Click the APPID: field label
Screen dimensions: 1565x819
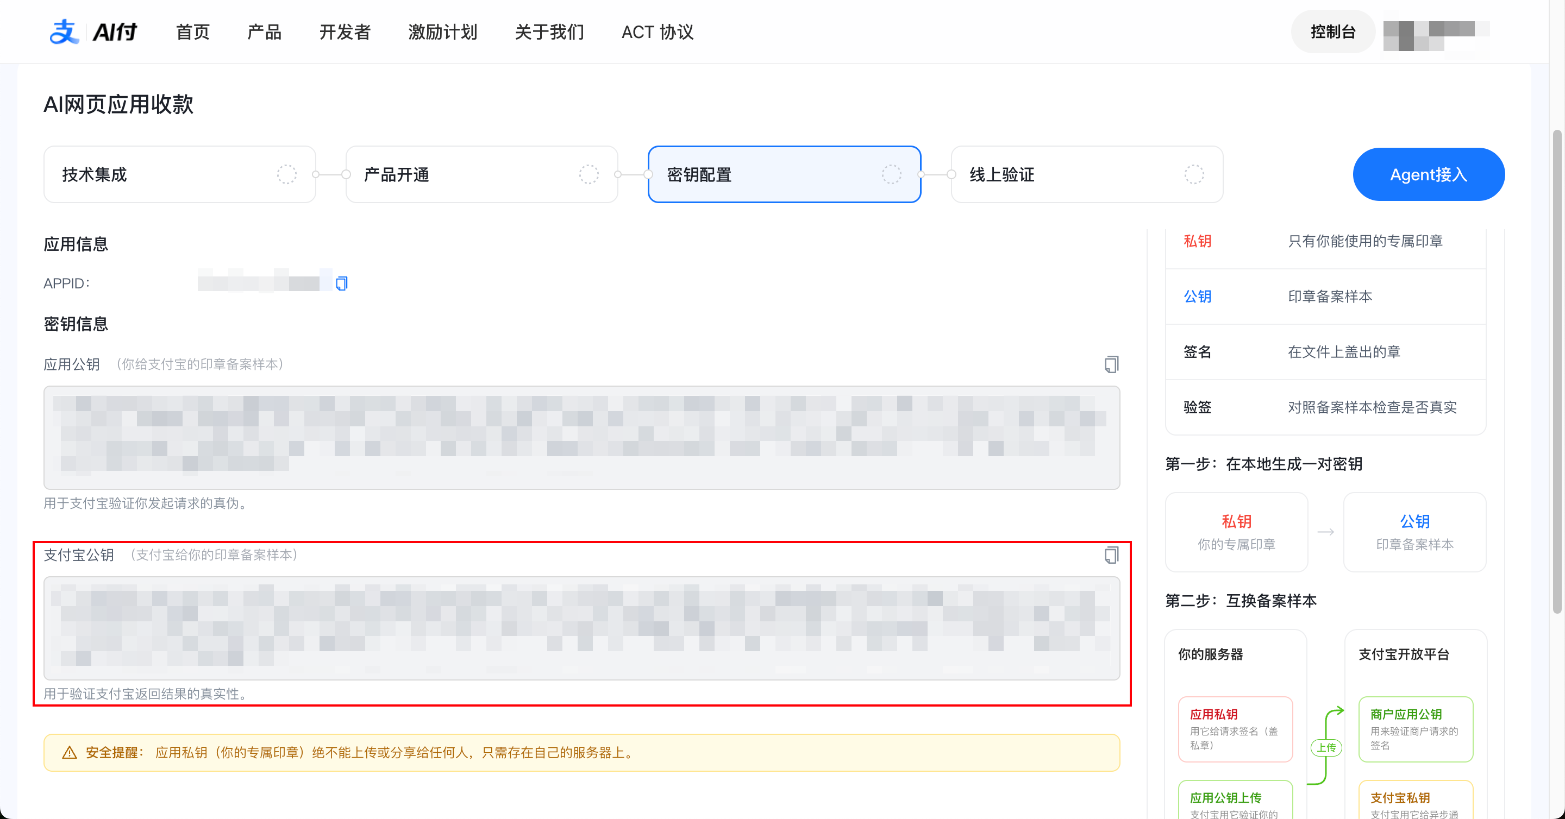coord(67,283)
